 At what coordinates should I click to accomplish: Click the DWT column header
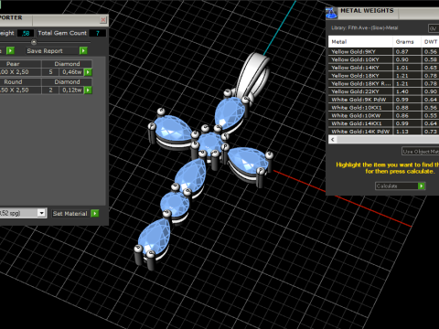(x=430, y=42)
